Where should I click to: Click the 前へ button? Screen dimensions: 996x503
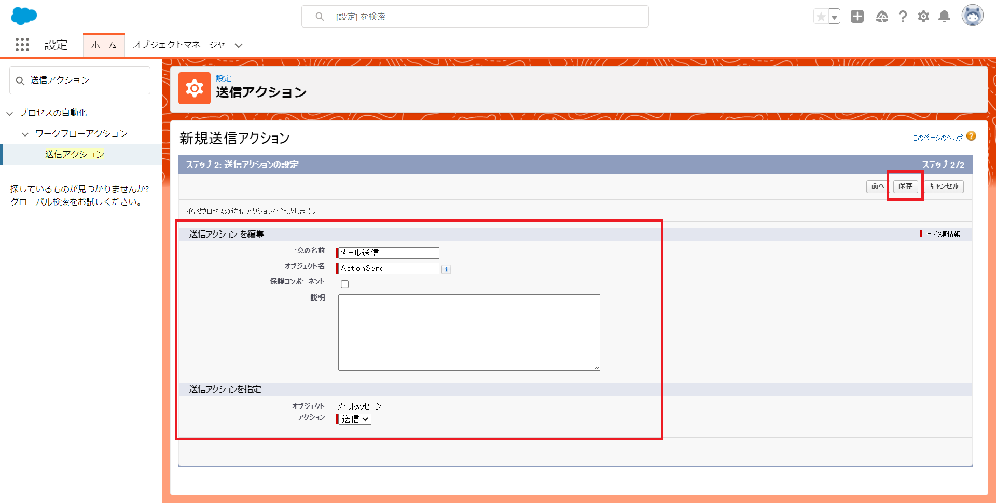878,186
